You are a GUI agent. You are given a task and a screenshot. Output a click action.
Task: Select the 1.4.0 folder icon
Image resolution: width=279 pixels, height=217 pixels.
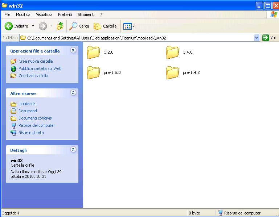coord(172,52)
